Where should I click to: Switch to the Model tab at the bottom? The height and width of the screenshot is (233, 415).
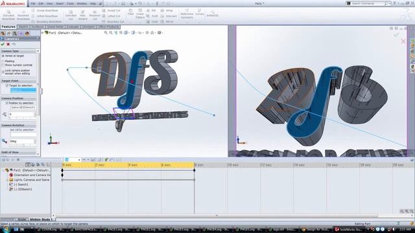coord(21,219)
